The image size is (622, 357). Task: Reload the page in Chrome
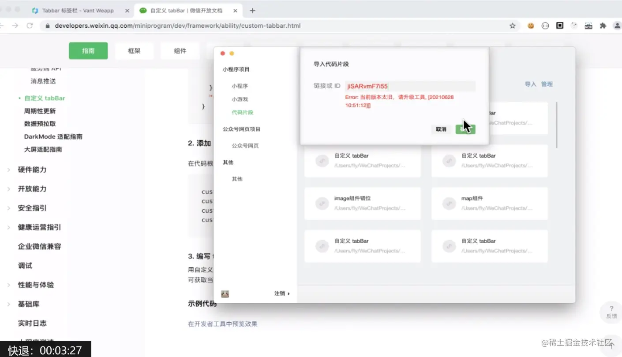(30, 26)
